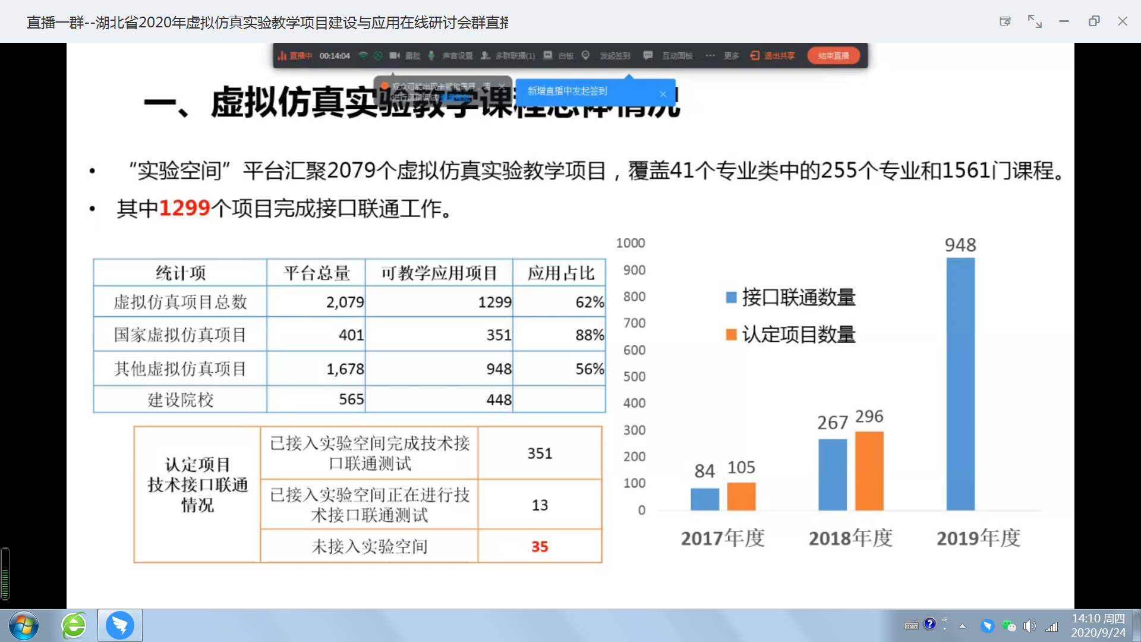
Task: Show hidden system tray icons
Action: [x=962, y=626]
